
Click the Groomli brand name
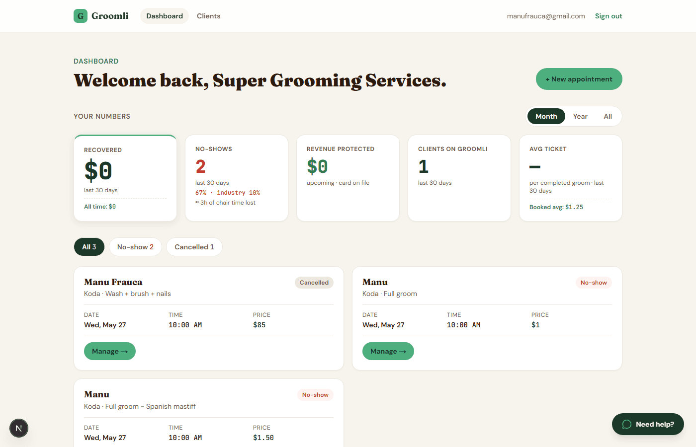pos(110,16)
